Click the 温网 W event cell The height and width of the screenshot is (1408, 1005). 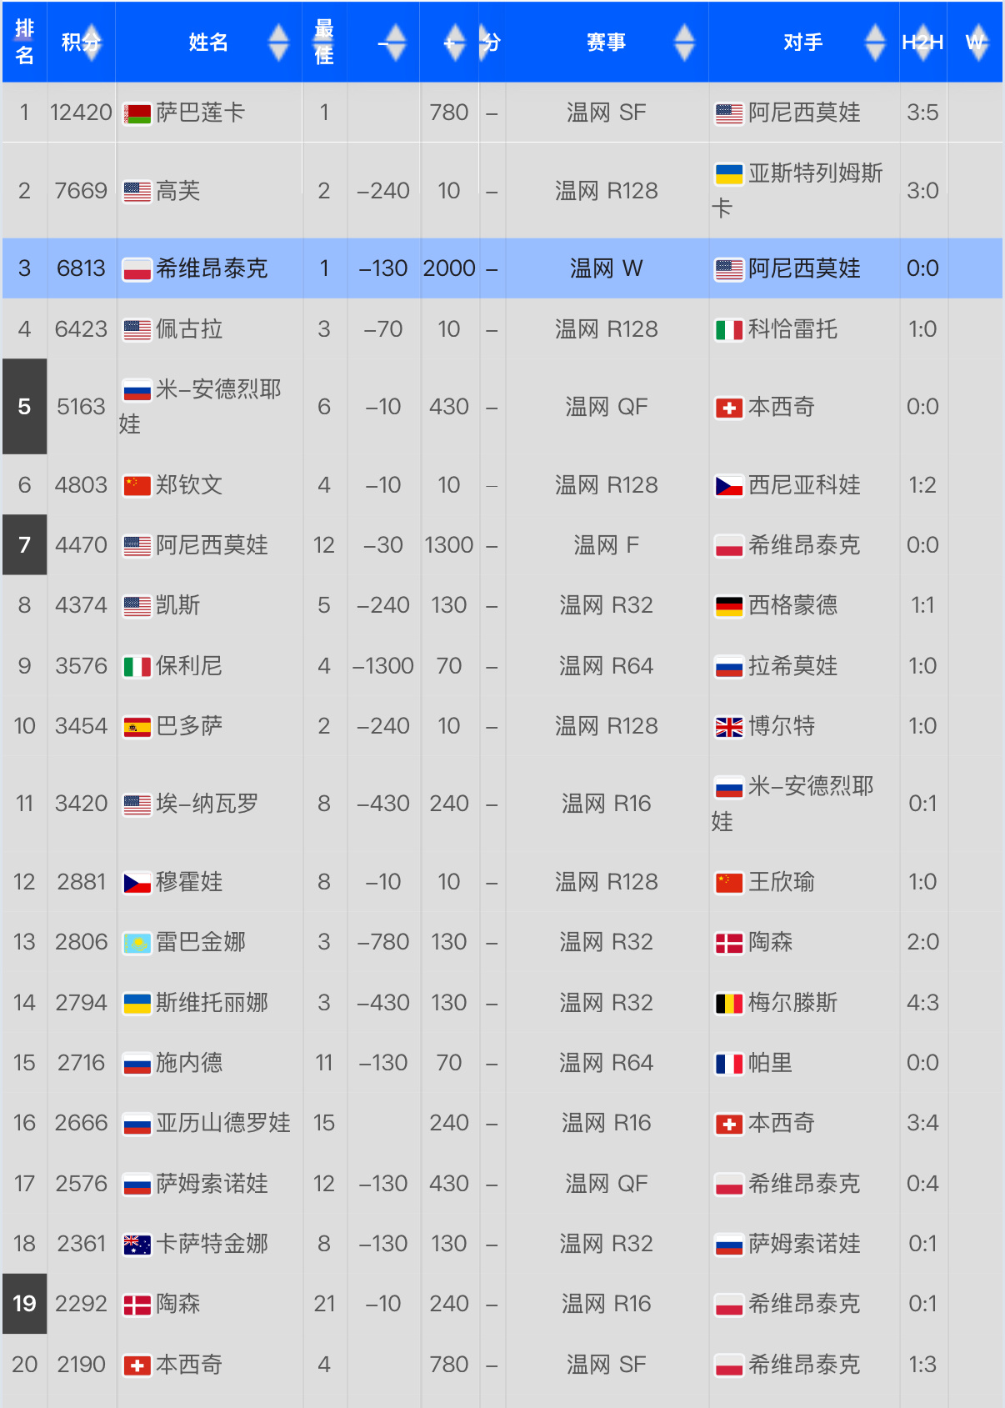[x=607, y=268]
